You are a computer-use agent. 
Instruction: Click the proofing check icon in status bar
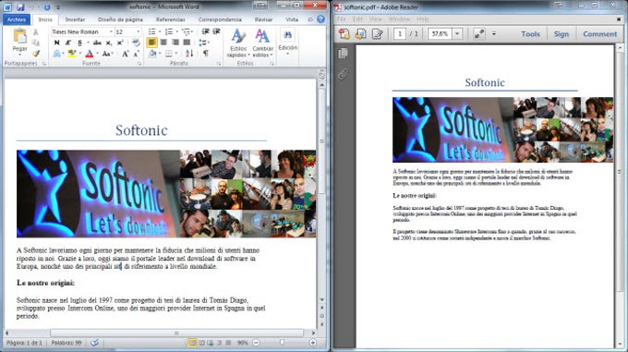point(94,343)
